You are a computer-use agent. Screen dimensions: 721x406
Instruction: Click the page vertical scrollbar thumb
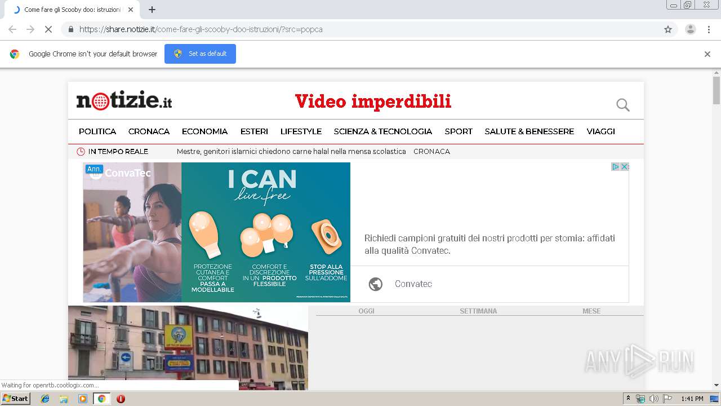pyautogui.click(x=716, y=90)
